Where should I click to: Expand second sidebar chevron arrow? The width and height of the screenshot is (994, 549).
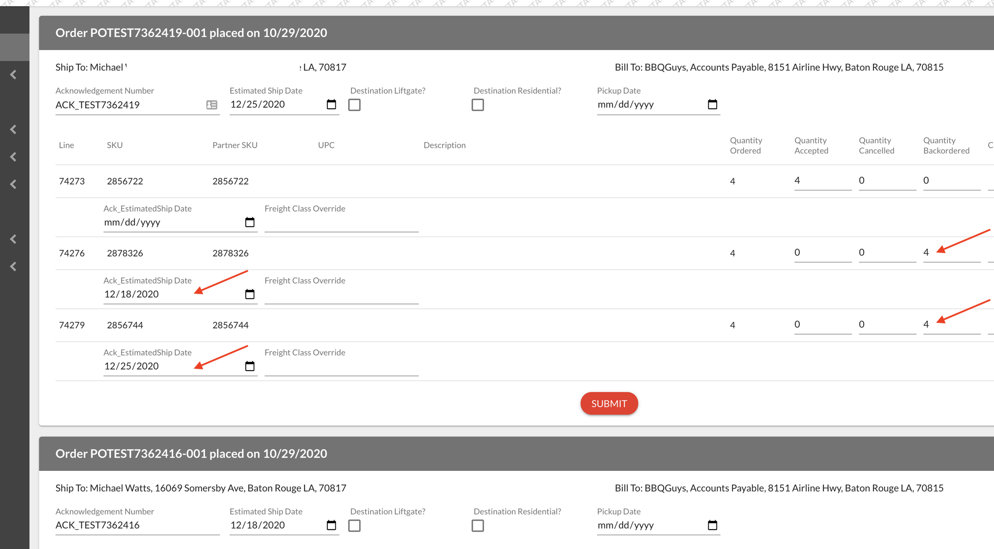(x=13, y=130)
